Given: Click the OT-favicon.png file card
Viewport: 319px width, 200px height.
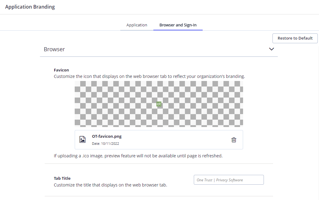Looking at the screenshot, I should (x=159, y=139).
